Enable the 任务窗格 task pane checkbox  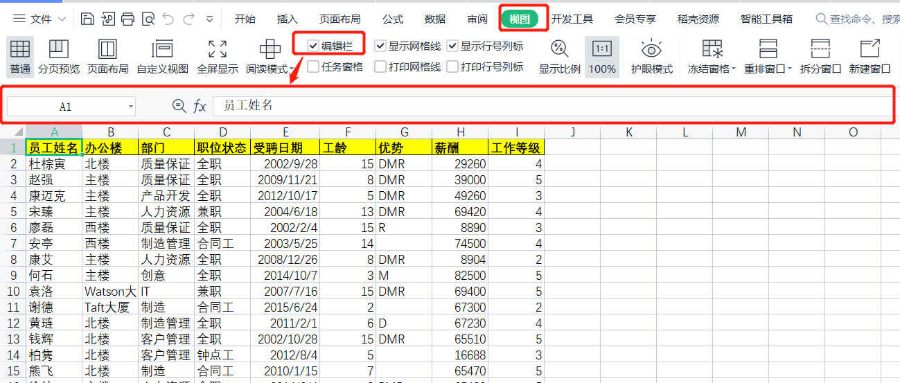(x=313, y=66)
